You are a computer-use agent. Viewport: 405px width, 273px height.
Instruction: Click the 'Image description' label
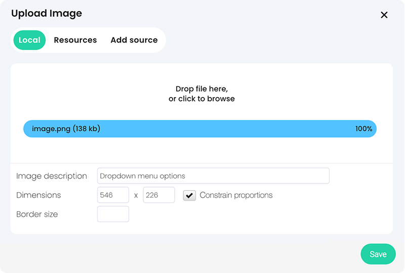[x=52, y=176]
